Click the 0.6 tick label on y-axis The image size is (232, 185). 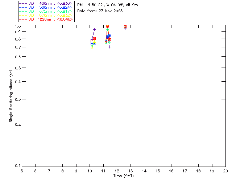(x=18, y=57)
